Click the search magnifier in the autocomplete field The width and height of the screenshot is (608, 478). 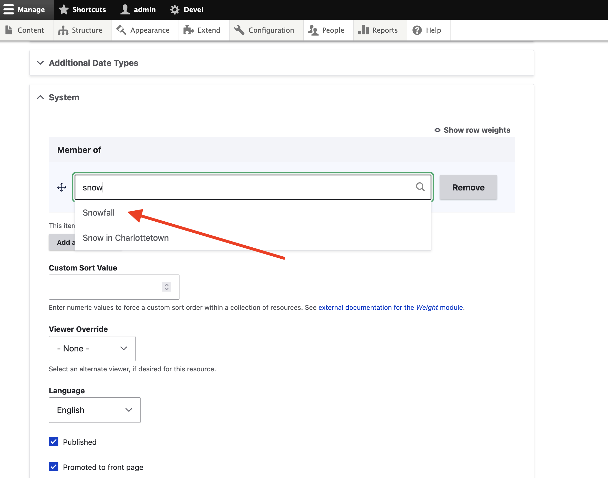pos(421,187)
